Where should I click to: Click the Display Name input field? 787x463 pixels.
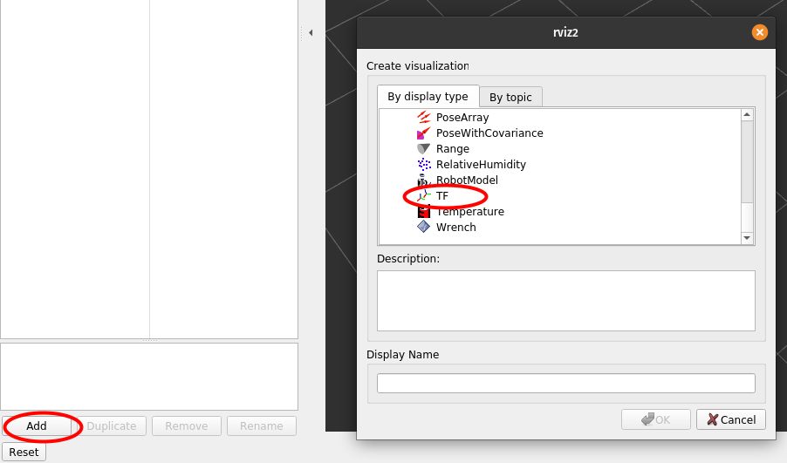coord(565,384)
